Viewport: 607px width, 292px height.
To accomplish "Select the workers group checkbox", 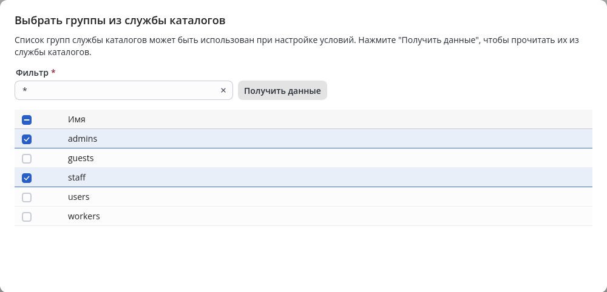I will tap(27, 217).
